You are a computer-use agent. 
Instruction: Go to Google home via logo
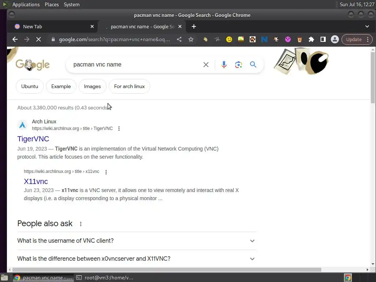coord(33,65)
